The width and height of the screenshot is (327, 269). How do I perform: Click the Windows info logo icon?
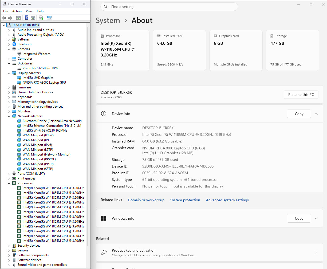pos(104,218)
